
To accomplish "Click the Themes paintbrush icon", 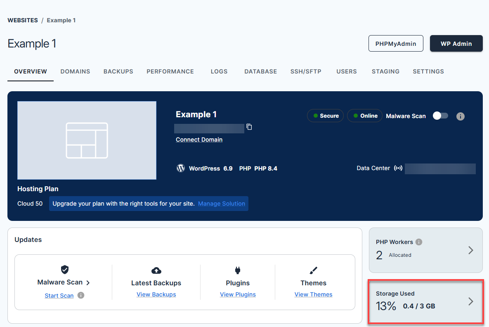I will (313, 270).
